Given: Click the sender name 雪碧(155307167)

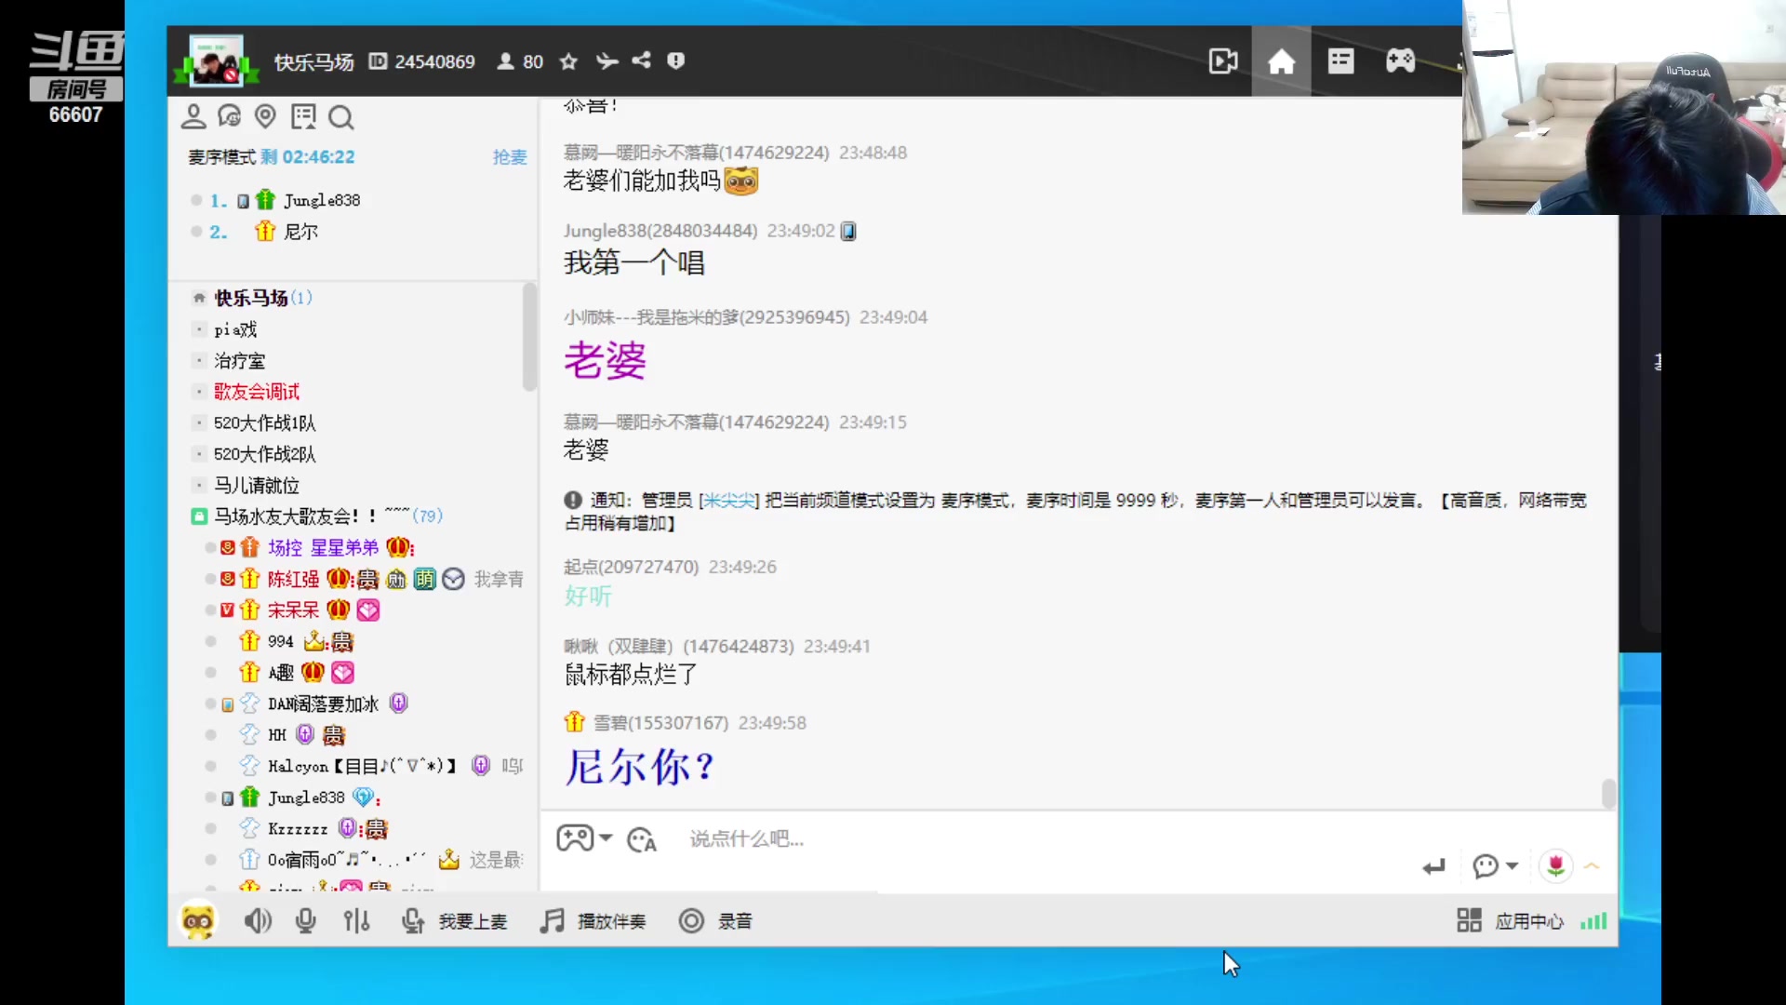Looking at the screenshot, I should [x=660, y=723].
